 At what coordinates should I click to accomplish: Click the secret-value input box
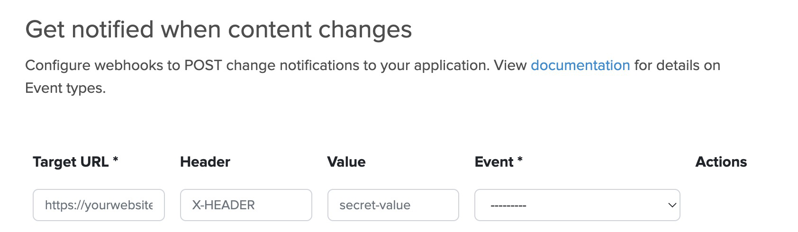pos(393,205)
